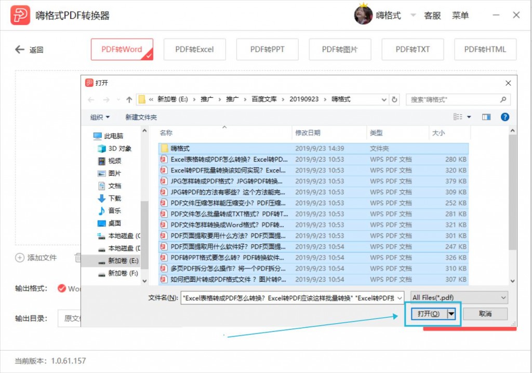
Task: Open the 客服 link in title bar
Action: pyautogui.click(x=432, y=15)
